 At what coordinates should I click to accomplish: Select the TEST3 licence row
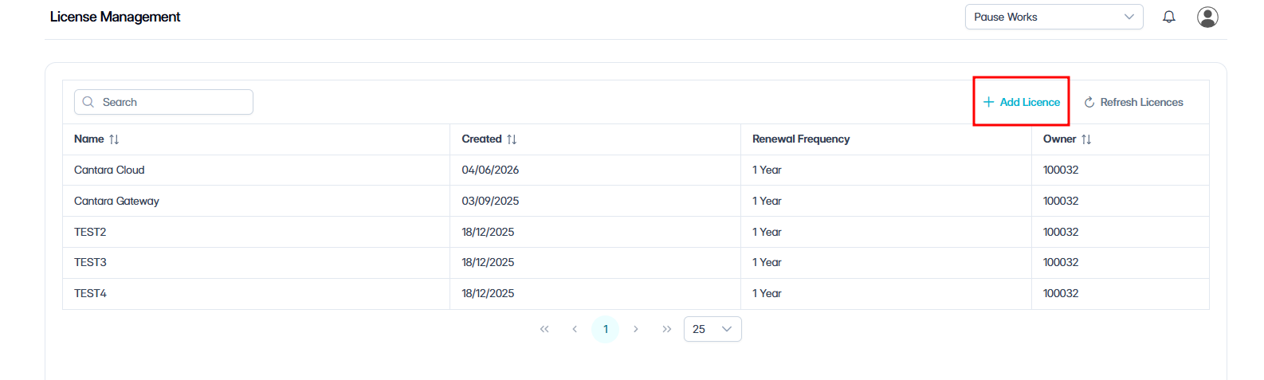coord(635,263)
